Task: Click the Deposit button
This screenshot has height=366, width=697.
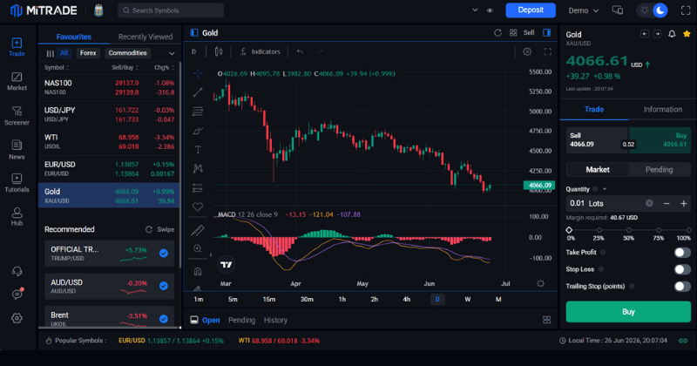Action: pyautogui.click(x=531, y=10)
